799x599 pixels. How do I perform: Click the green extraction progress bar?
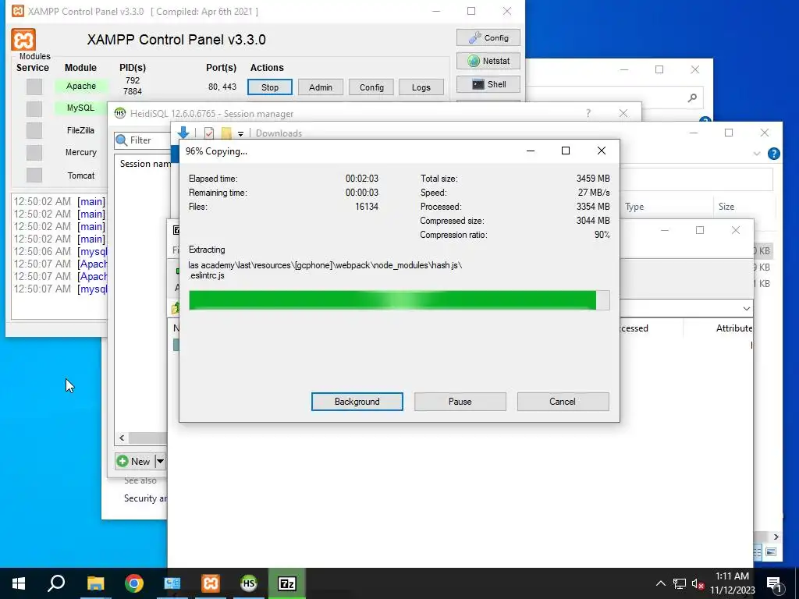tap(399, 300)
